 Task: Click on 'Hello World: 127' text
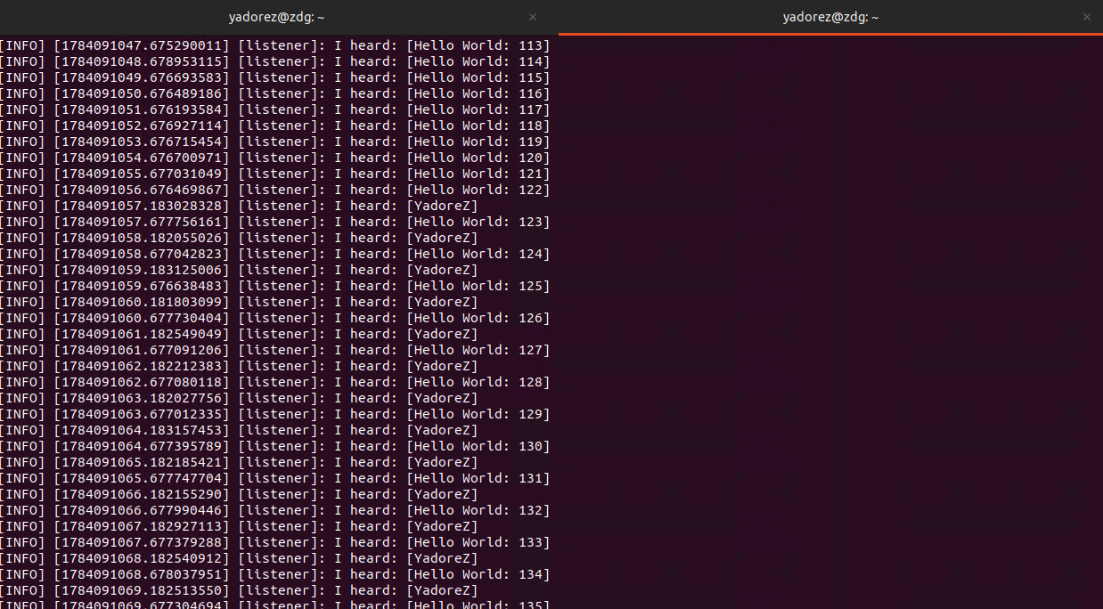point(275,350)
